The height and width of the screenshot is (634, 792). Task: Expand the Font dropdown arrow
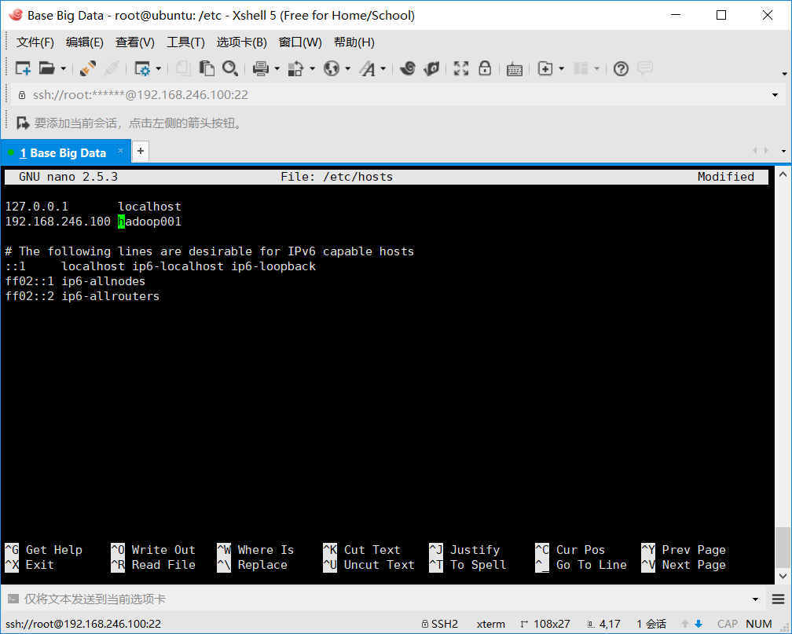[x=383, y=68]
